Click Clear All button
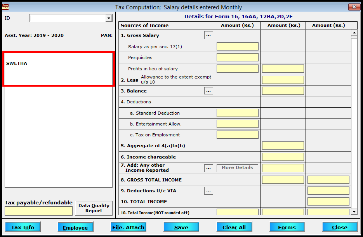The image size is (363, 237). 234,227
